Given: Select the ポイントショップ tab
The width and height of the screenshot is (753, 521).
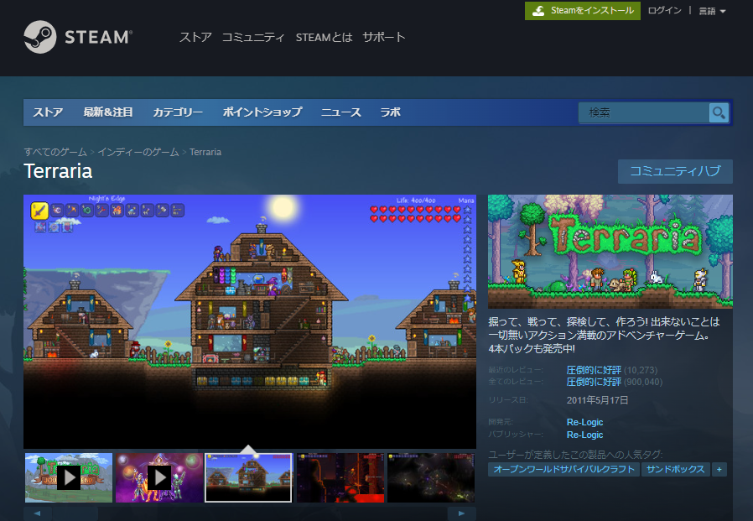Looking at the screenshot, I should click(x=262, y=112).
